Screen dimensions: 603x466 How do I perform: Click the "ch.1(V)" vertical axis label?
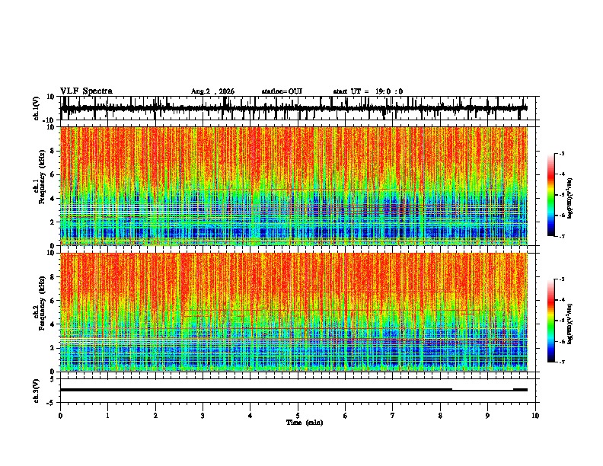[37, 108]
